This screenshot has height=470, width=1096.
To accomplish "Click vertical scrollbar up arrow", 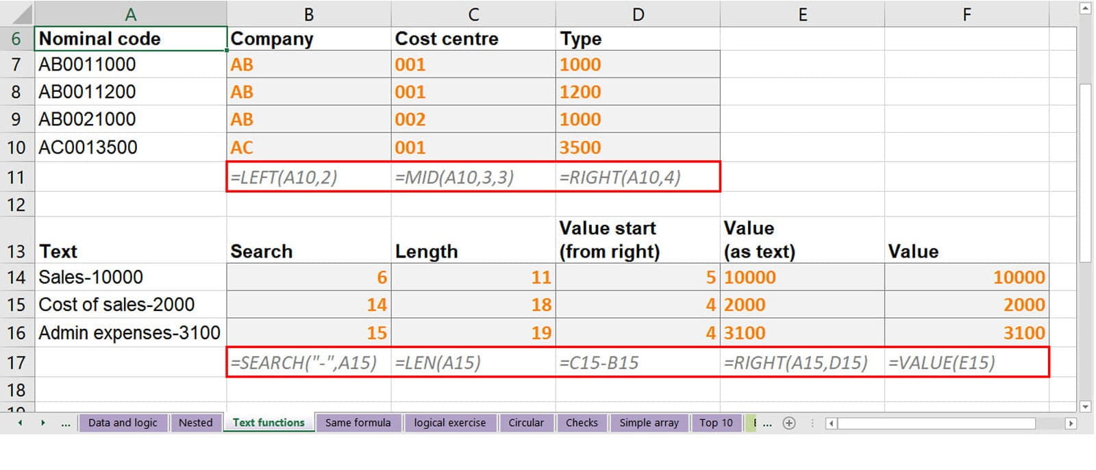I will coord(1085,9).
